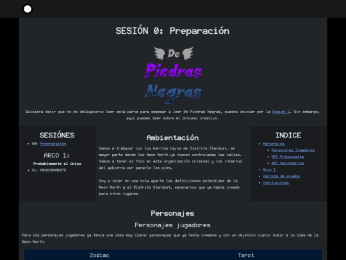Image resolution: width=346 pixels, height=260 pixels.
Task: Go to Personajes Jugadores index entry
Action: click(x=293, y=150)
